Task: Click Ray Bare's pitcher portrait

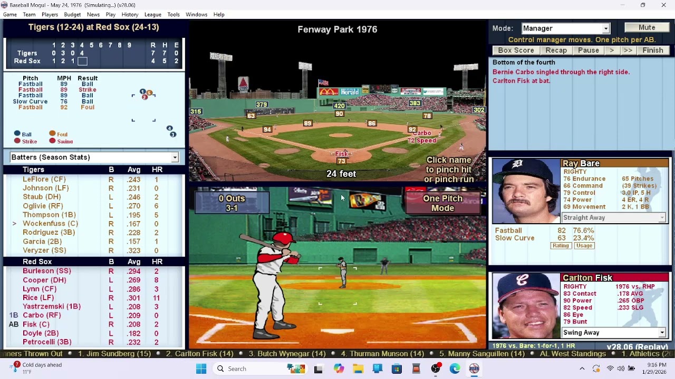Action: click(526, 191)
